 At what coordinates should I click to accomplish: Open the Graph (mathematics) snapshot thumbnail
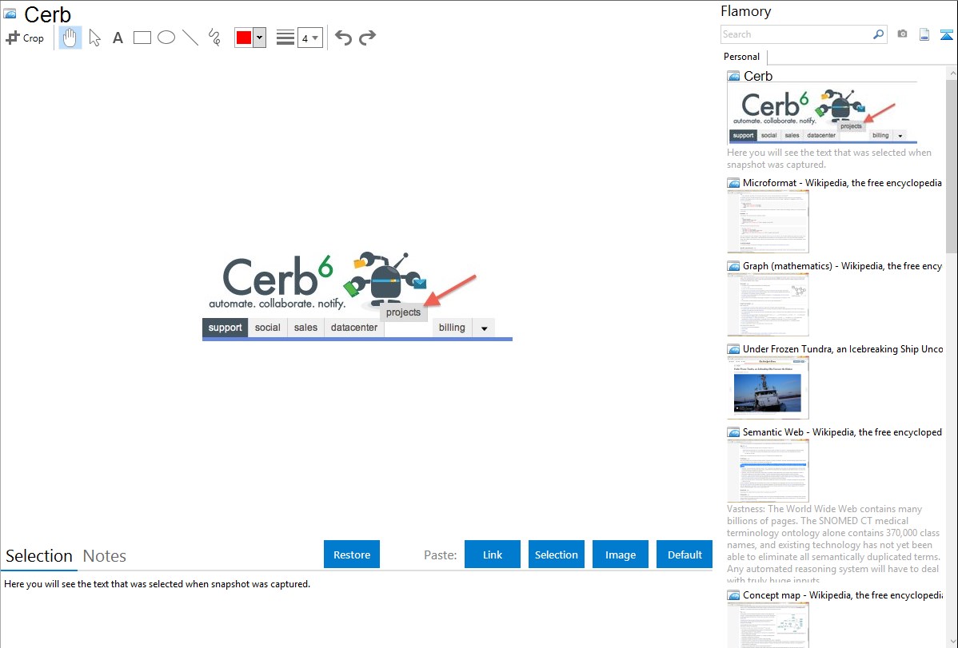(768, 304)
